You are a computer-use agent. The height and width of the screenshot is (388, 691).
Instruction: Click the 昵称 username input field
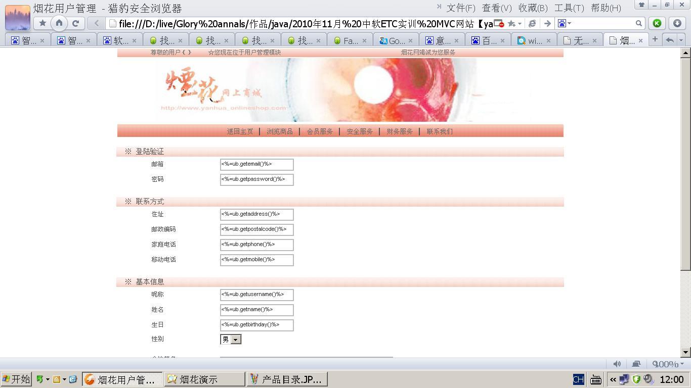click(x=256, y=295)
